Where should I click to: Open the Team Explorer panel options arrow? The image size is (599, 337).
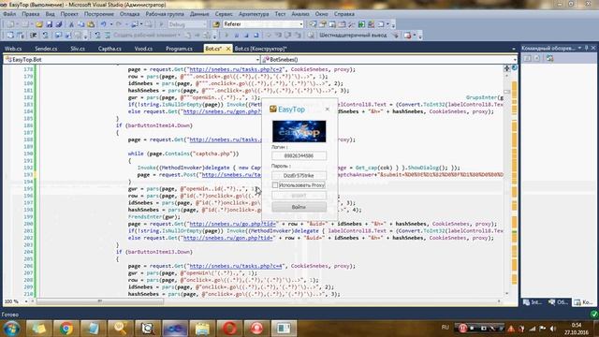(x=579, y=48)
